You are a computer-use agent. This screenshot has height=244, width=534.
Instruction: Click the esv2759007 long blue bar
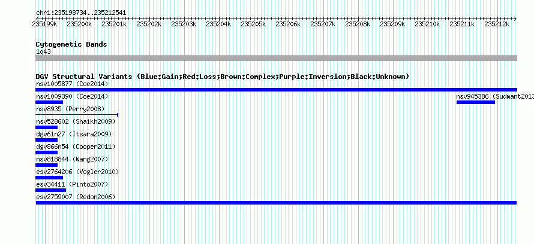click(x=276, y=203)
